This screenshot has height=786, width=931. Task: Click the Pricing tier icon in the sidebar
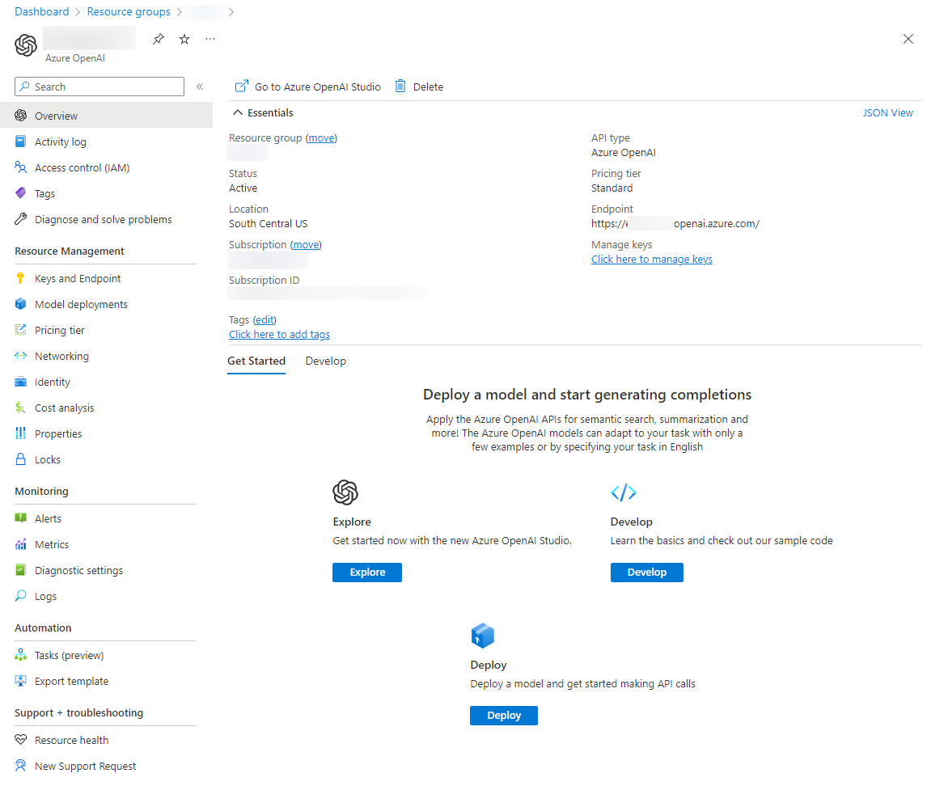pos(21,330)
